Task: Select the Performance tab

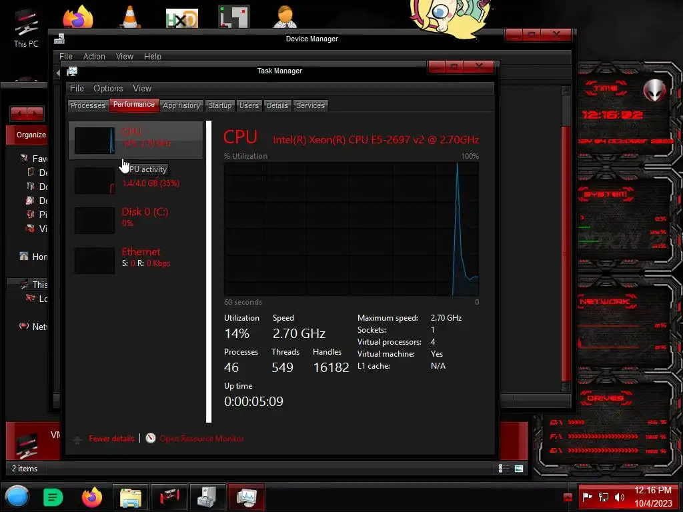Action: pyautogui.click(x=133, y=105)
